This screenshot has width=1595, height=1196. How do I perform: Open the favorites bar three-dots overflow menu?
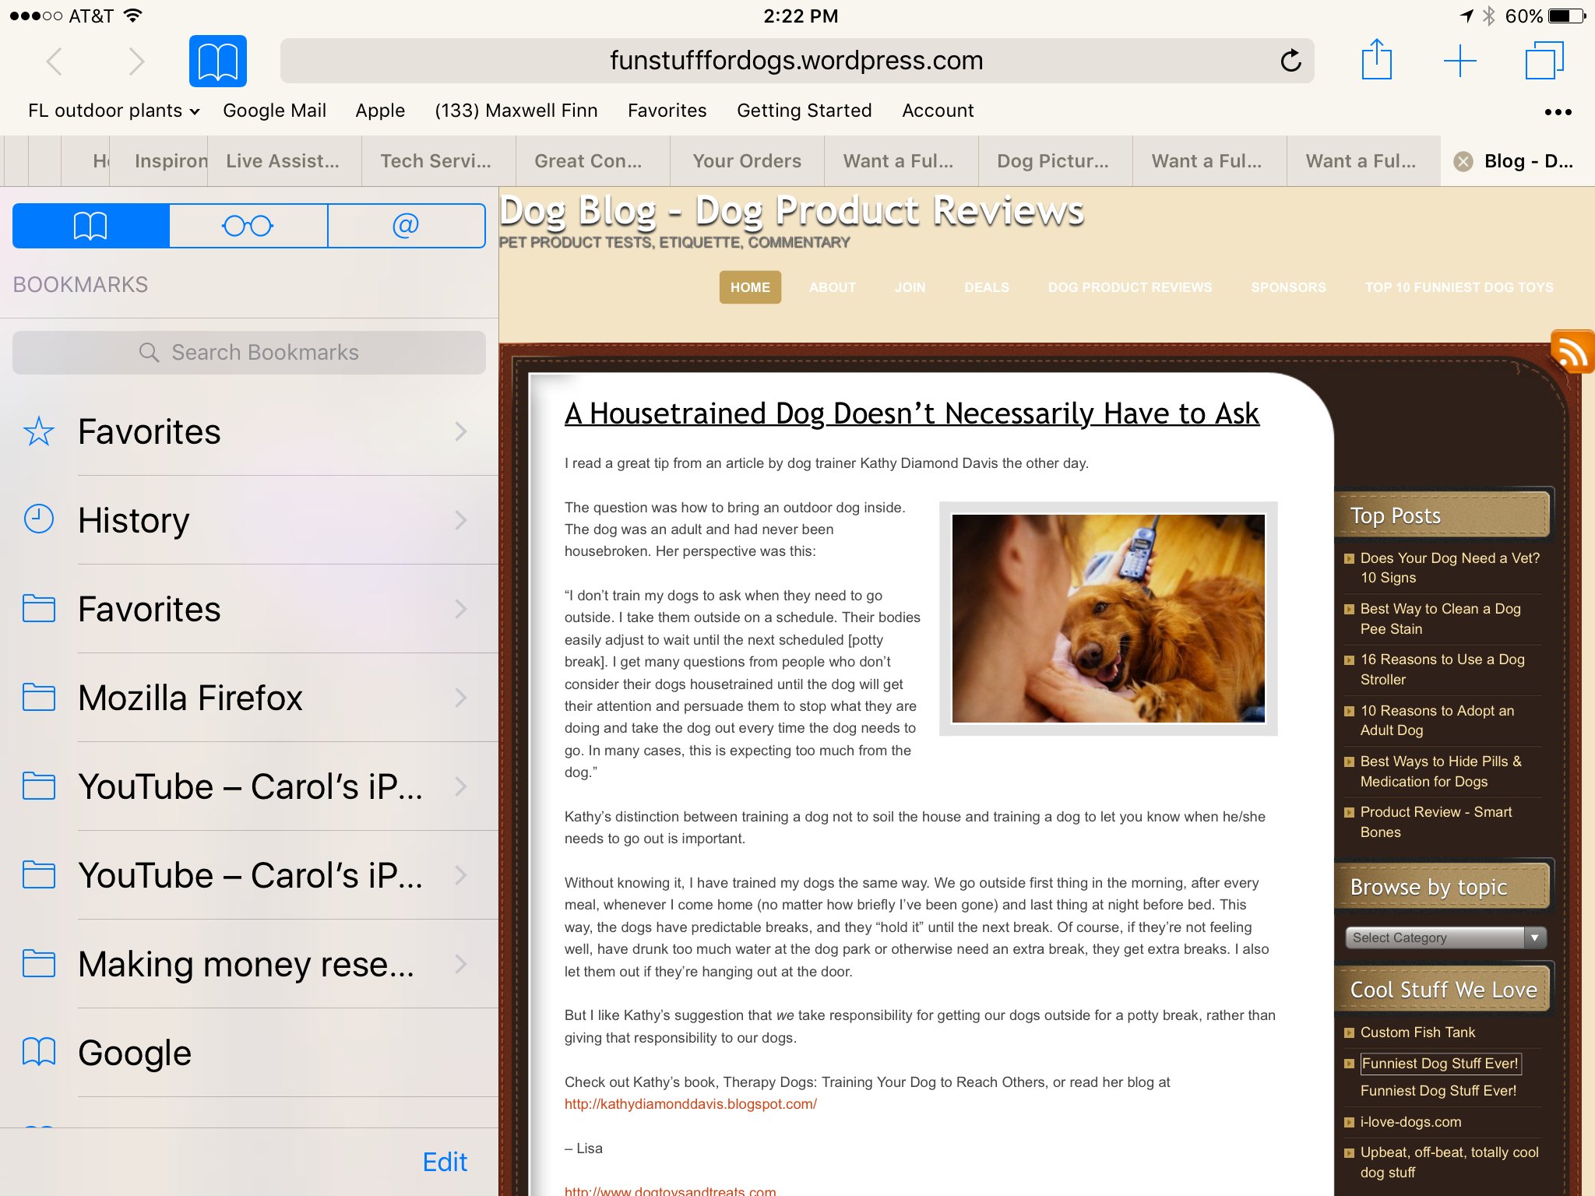click(1558, 112)
